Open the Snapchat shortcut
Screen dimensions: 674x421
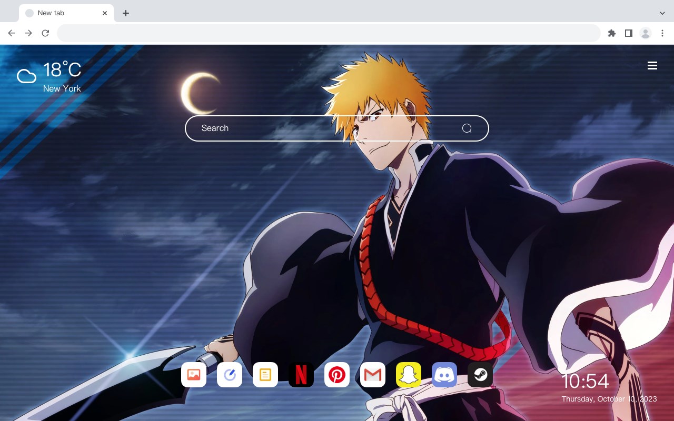(x=409, y=375)
